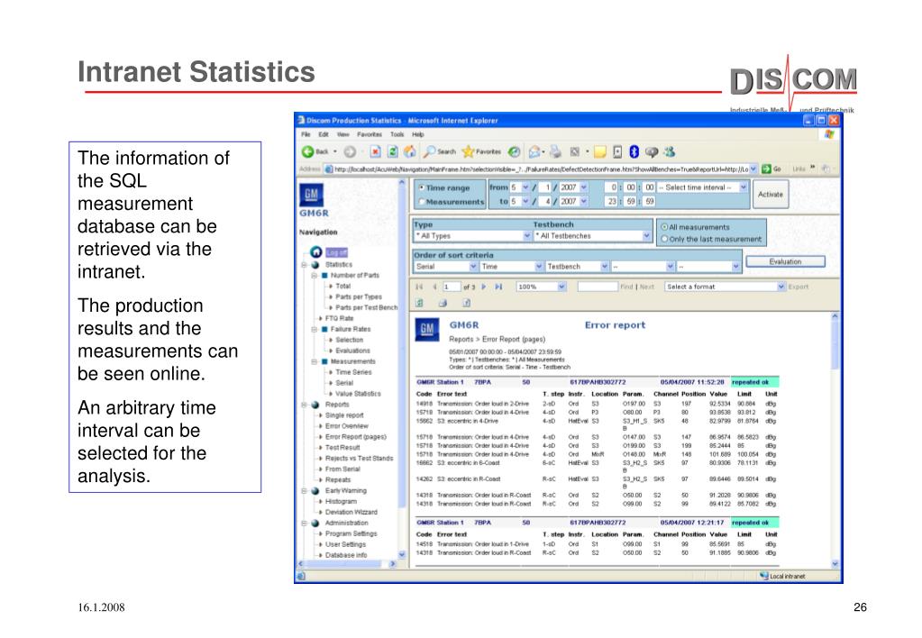922x638 pixels.
Task: Open the View menu
Action: [x=343, y=134]
